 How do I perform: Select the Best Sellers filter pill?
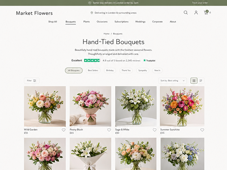[x=93, y=70]
